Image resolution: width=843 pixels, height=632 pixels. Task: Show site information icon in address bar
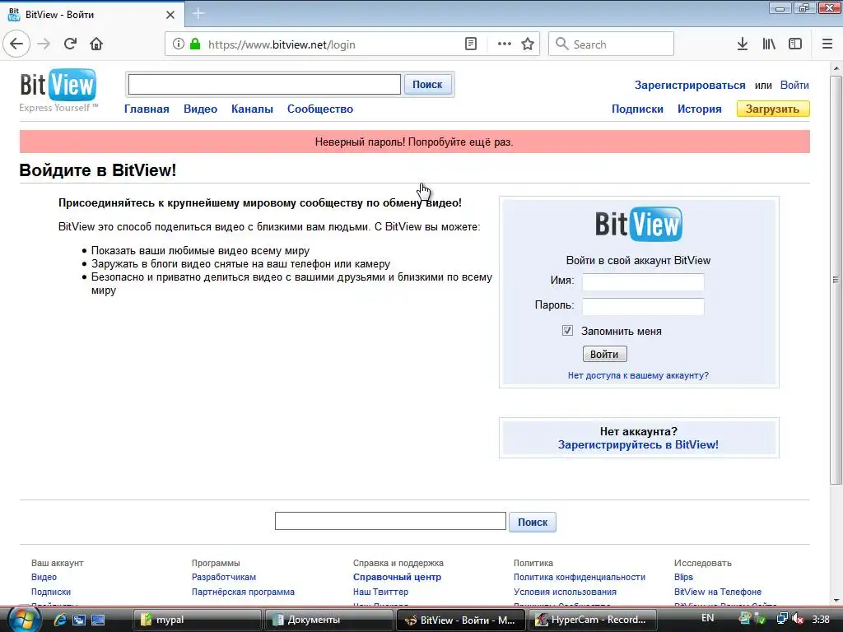point(179,44)
